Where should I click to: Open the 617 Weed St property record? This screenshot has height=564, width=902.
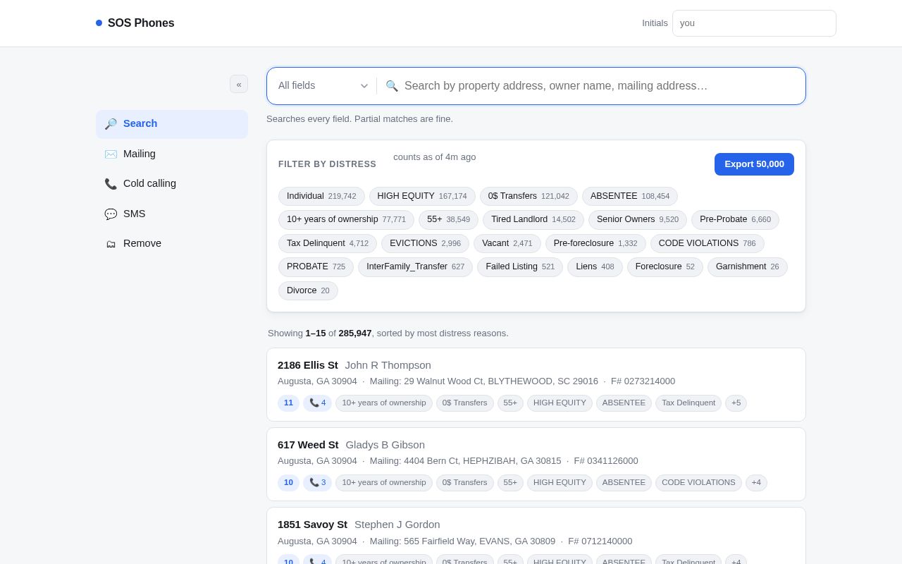tap(536, 465)
